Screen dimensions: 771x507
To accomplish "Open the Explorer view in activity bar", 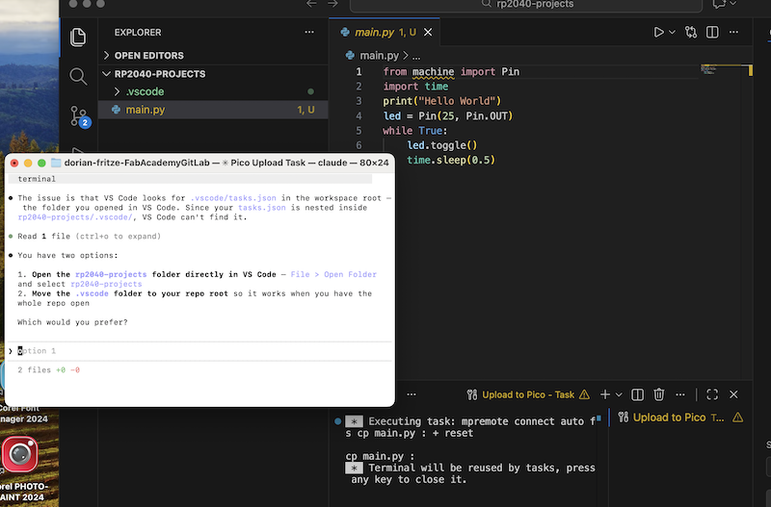I will 78,38.
